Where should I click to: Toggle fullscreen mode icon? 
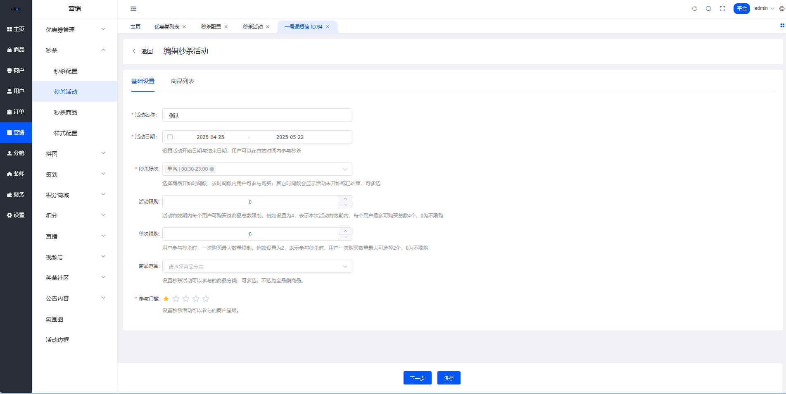pyautogui.click(x=722, y=9)
